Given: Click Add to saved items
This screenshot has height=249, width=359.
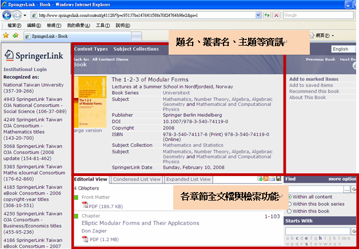Looking at the screenshot, I should coord(311,85).
